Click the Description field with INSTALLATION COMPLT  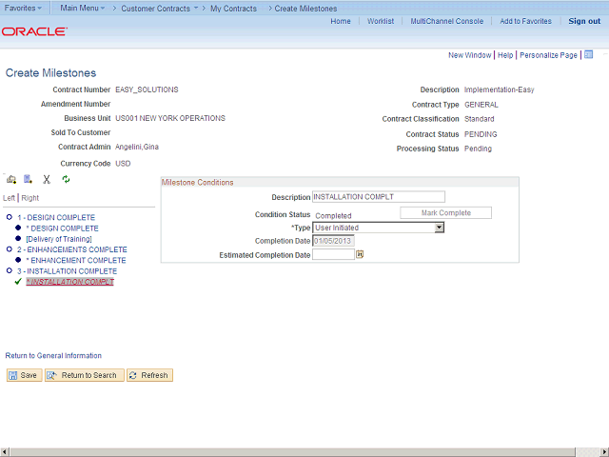[379, 197]
